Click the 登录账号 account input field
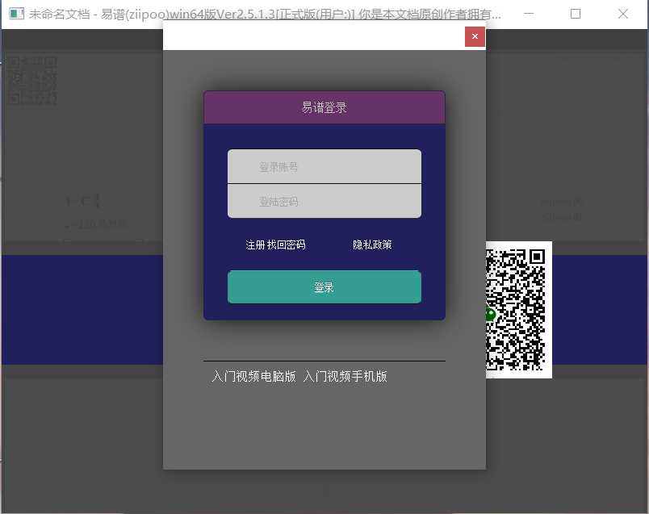 [324, 166]
